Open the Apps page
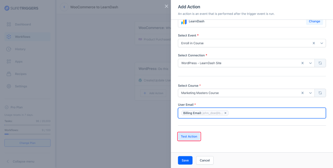The width and height of the screenshot is (333, 168). pyautogui.click(x=27, y=62)
